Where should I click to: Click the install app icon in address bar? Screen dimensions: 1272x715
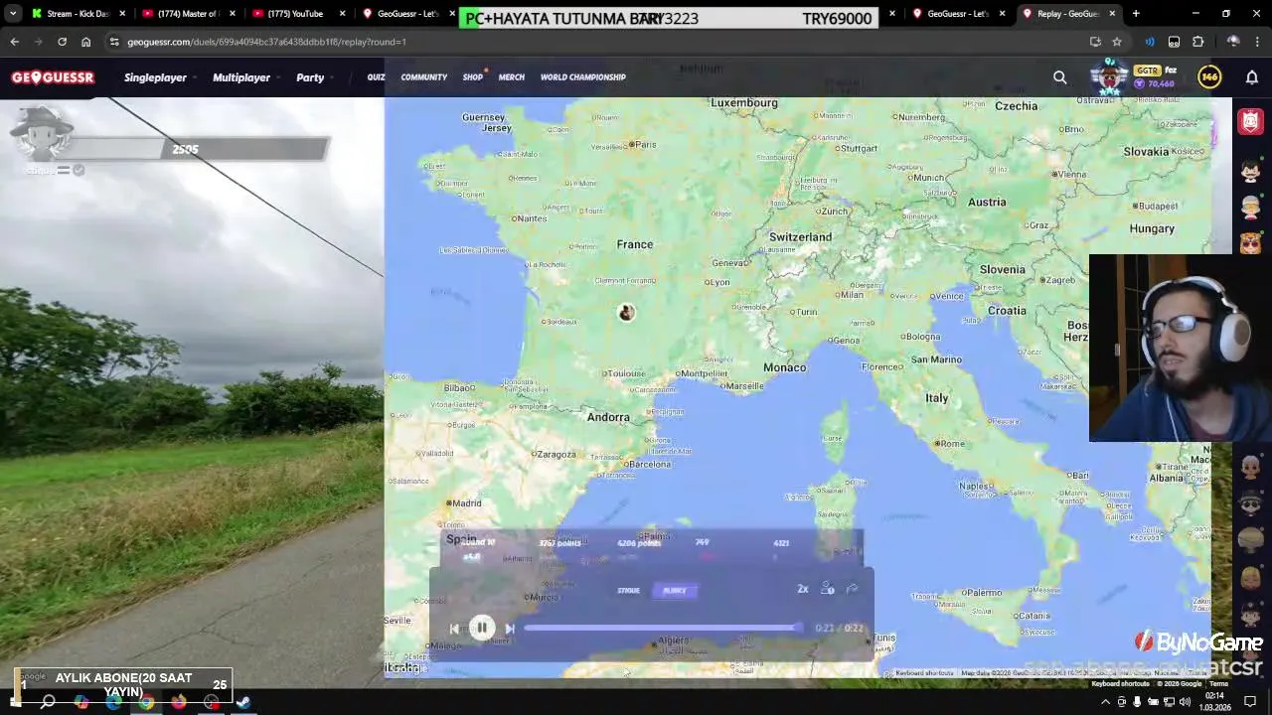[1095, 42]
